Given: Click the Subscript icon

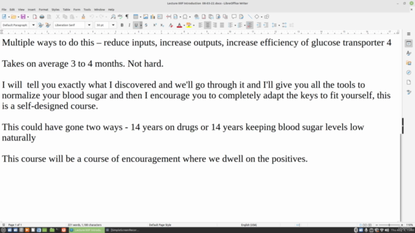Looking at the screenshot, I should pyautogui.click(x=162, y=25).
